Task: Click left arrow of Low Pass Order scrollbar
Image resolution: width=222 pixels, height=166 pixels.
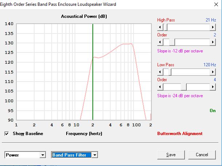Action: tap(160, 87)
